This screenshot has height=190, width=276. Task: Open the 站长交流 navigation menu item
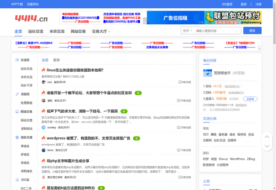35,32
